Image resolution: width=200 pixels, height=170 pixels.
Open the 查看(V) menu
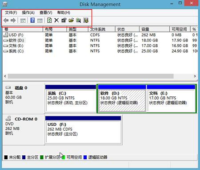coord(46,12)
